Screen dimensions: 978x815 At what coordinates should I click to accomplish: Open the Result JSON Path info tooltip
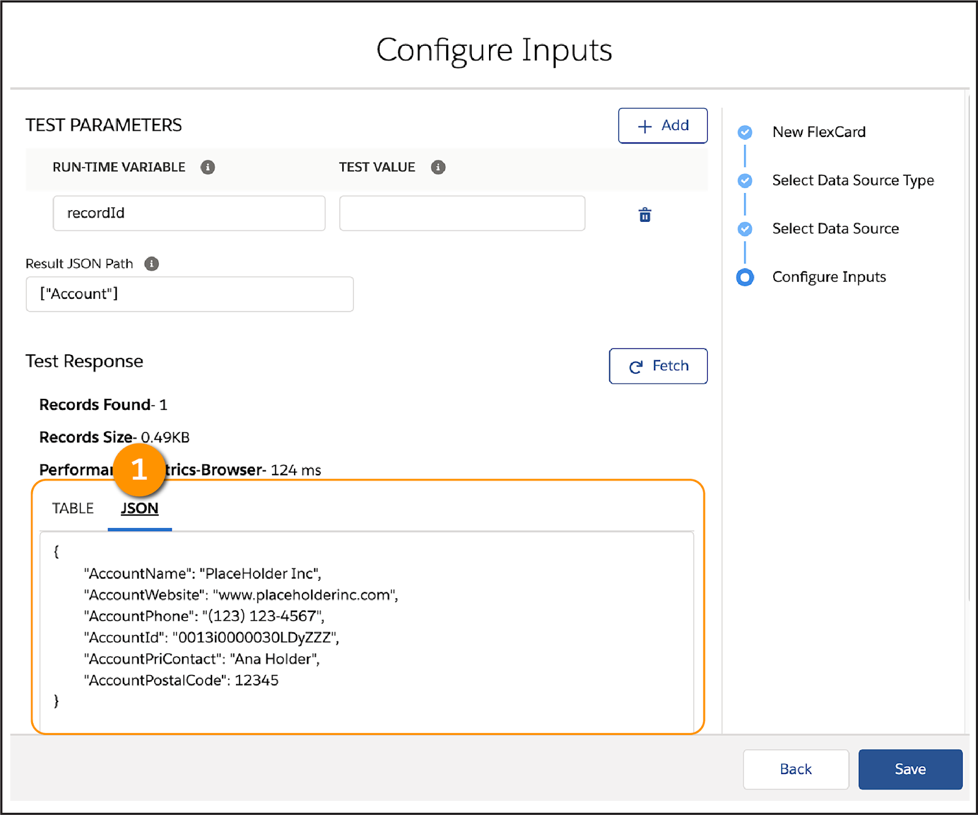151,264
